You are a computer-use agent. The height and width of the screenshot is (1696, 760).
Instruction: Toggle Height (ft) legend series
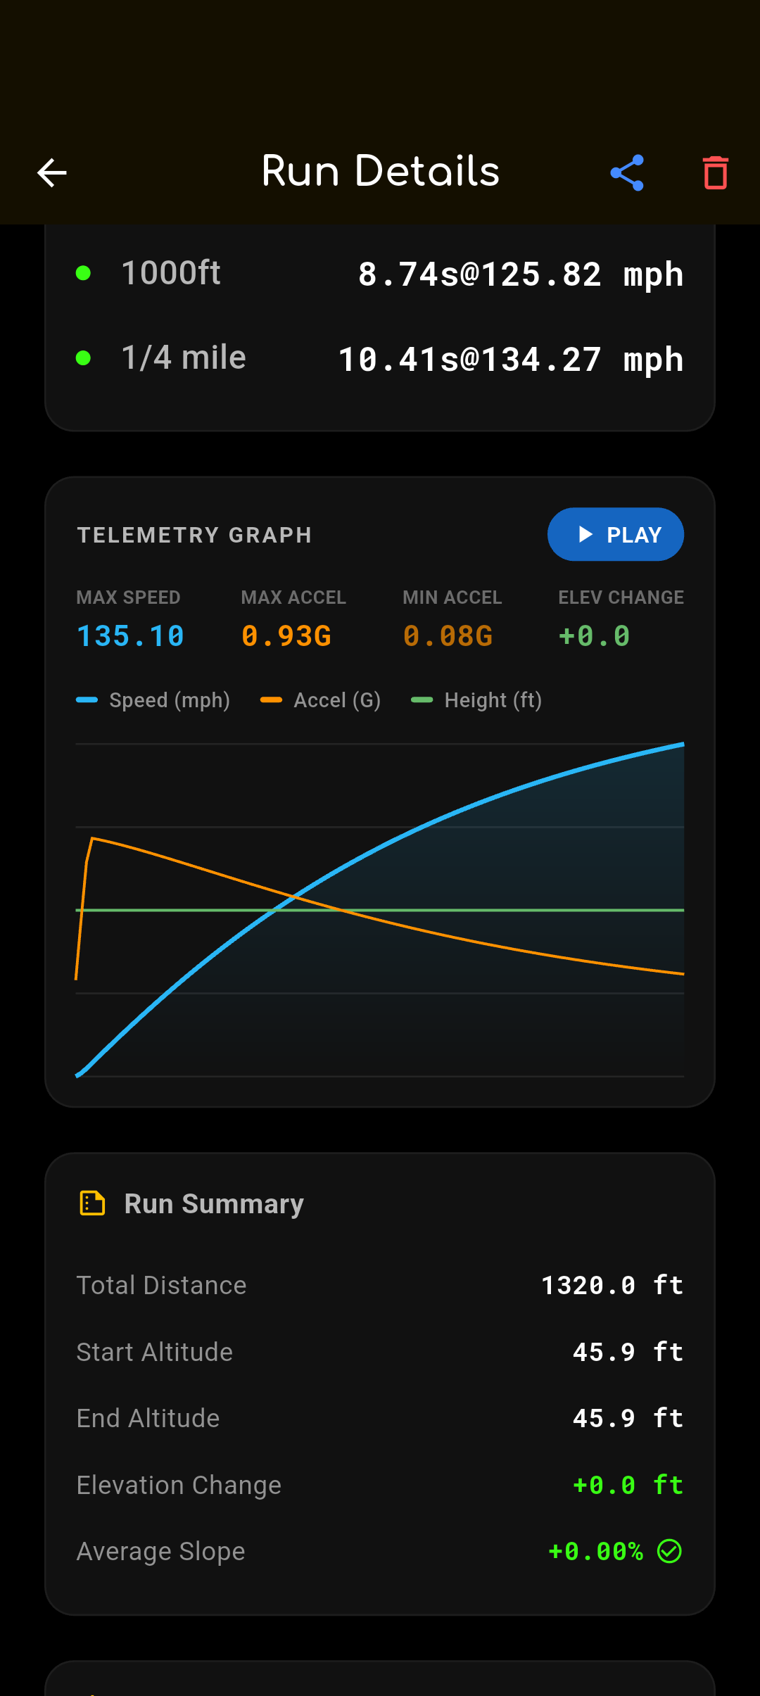click(x=476, y=700)
